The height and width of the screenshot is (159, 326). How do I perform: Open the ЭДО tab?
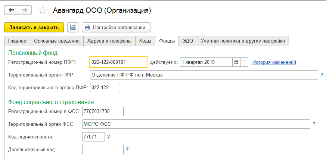click(x=188, y=41)
